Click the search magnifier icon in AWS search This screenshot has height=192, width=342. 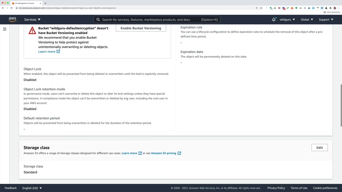[98, 19]
